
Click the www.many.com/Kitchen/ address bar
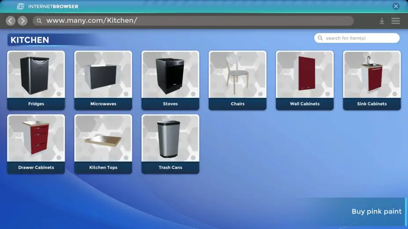(x=193, y=21)
